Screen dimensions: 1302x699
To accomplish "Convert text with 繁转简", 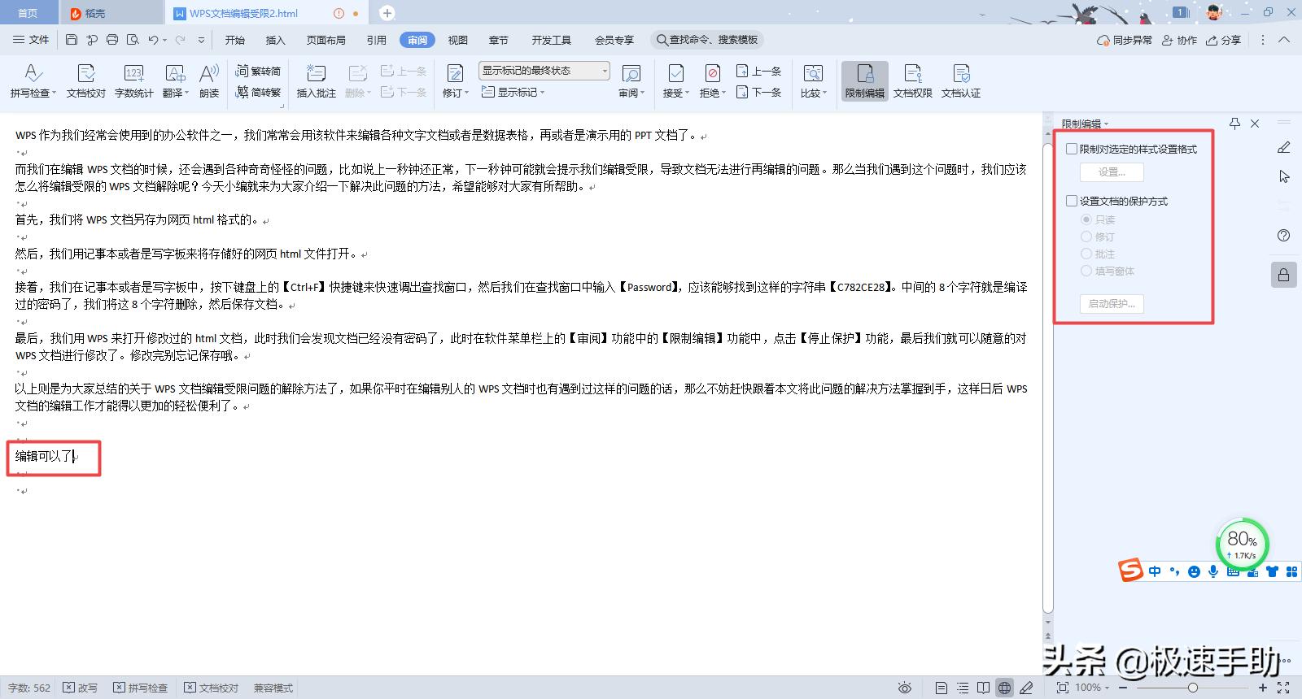I will 258,71.
